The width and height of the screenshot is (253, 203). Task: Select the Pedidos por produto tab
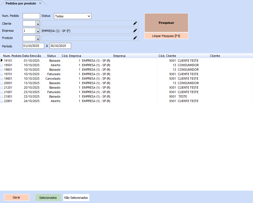tap(21, 3)
